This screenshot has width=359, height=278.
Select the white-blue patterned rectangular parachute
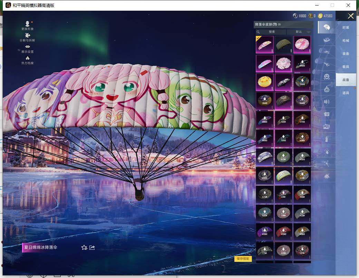pos(264,157)
